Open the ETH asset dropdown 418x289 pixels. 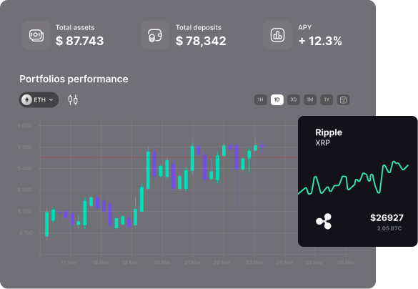[39, 100]
